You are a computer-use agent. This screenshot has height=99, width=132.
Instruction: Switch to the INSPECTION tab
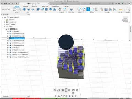point(45,6)
